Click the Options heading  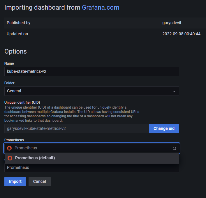click(16, 51)
